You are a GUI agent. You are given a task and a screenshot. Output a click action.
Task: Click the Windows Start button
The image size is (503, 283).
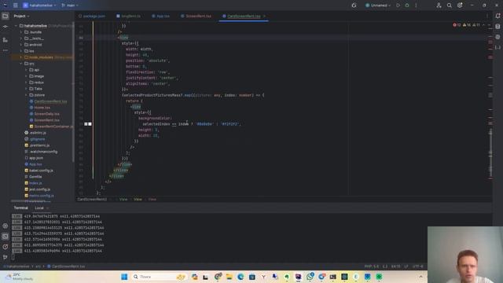124,277
